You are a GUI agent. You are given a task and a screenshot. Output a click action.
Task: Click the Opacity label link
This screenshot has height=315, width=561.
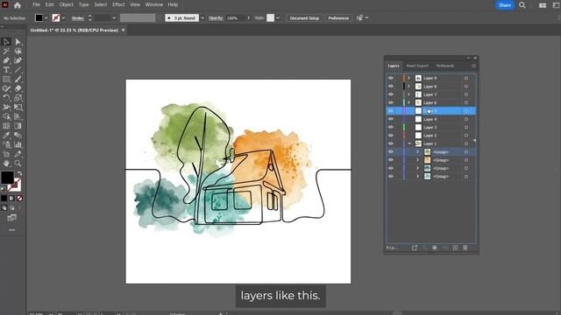216,17
